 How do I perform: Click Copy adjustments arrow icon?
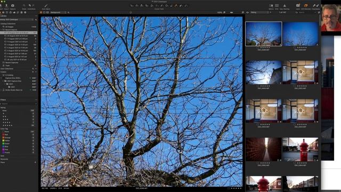click(x=314, y=6)
